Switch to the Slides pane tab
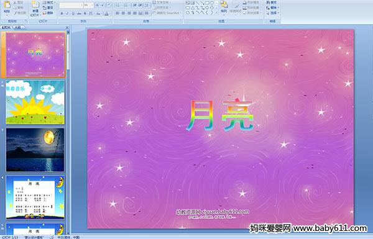373x239 pixels. point(6,27)
